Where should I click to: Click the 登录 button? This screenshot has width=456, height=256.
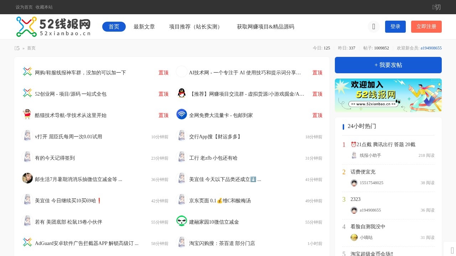(x=395, y=27)
